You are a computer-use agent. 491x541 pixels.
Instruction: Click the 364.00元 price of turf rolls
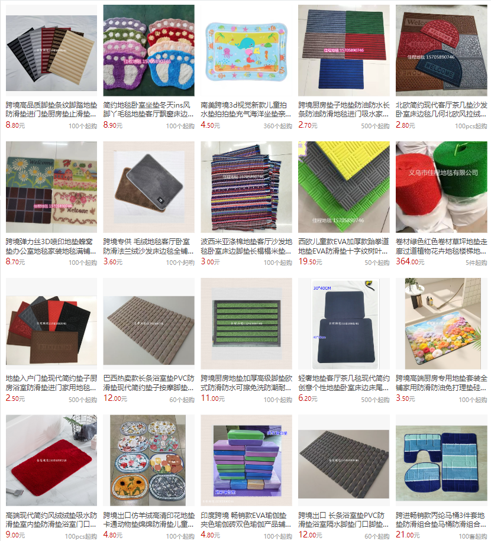point(410,261)
